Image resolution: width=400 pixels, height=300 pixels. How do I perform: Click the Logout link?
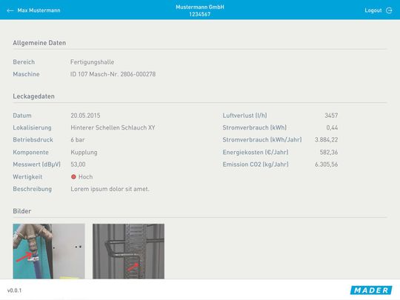coord(373,10)
